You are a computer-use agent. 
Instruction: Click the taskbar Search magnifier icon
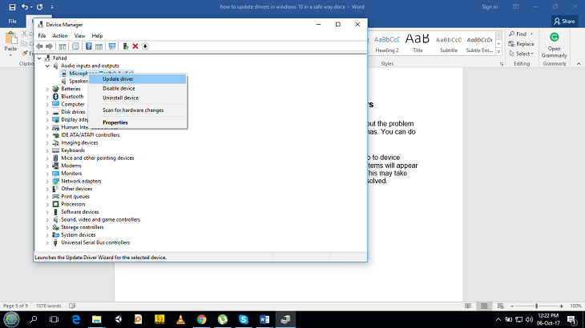pos(34,319)
